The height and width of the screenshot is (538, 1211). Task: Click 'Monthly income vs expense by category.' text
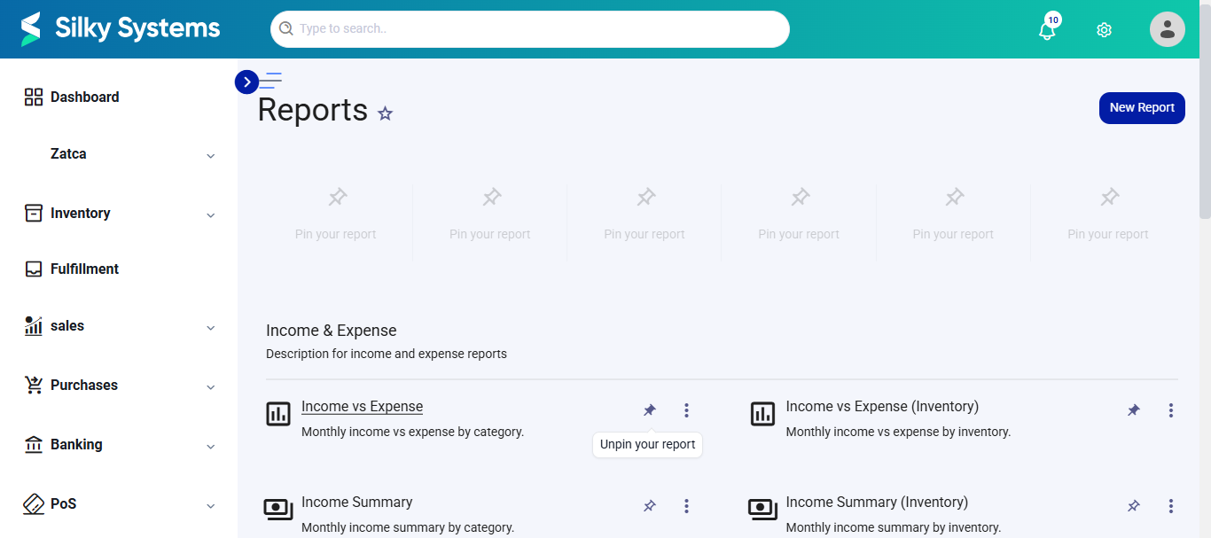tap(412, 433)
